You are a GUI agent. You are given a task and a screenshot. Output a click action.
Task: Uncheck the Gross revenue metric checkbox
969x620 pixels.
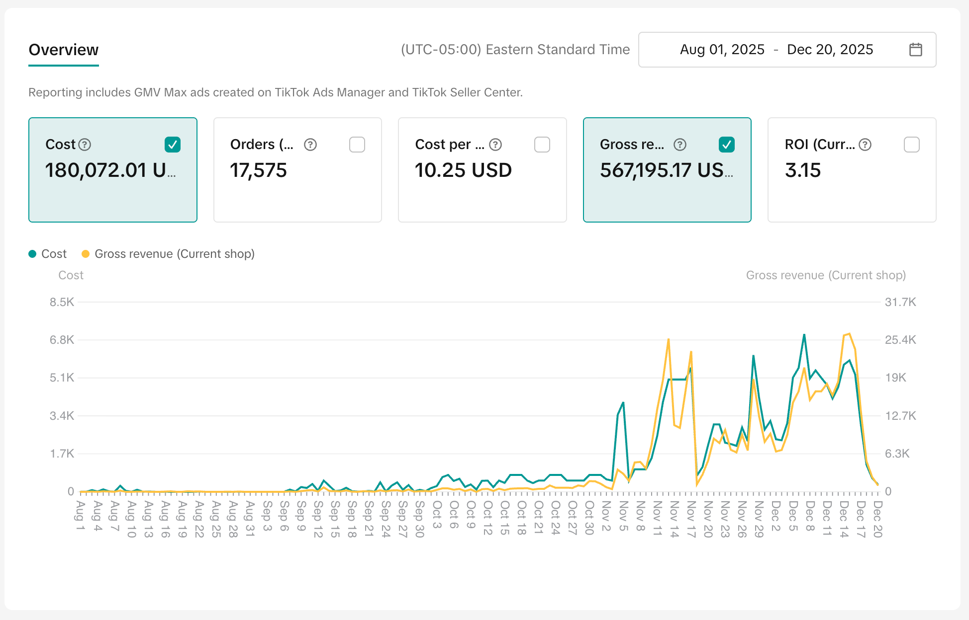point(727,145)
